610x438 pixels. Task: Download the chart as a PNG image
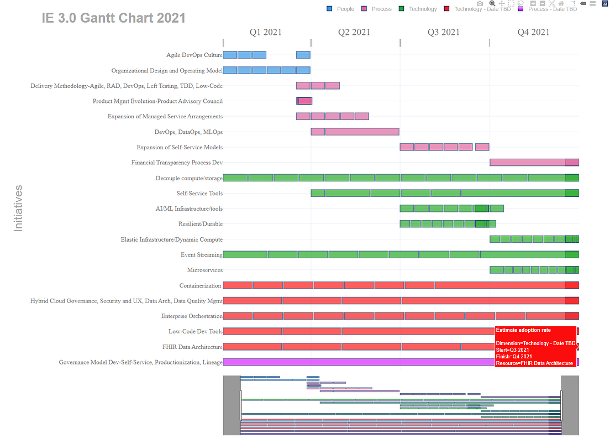pyautogui.click(x=480, y=3)
